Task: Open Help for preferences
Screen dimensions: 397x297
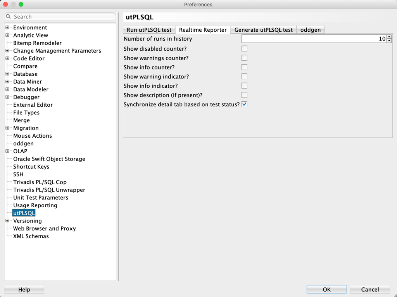Action: pyautogui.click(x=24, y=289)
